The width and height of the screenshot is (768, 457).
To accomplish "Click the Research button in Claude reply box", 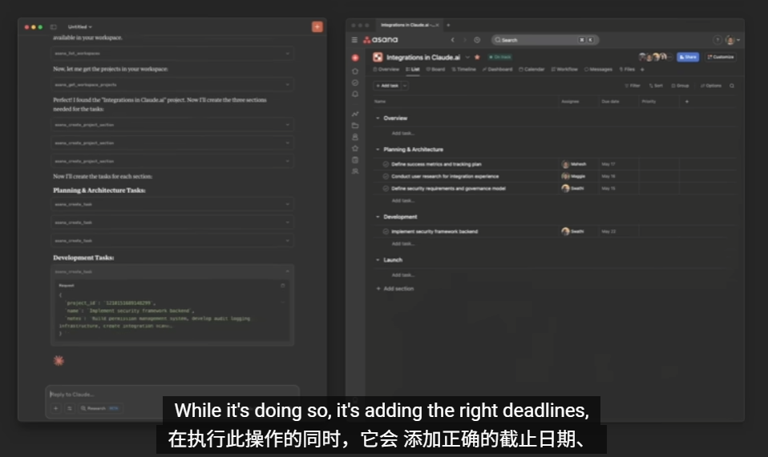I will (x=99, y=408).
